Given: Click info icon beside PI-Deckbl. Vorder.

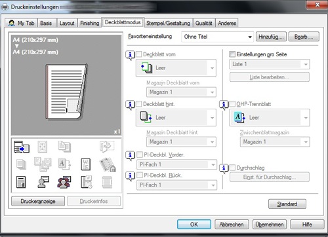Looking at the screenshot, I should pyautogui.click(x=130, y=156).
